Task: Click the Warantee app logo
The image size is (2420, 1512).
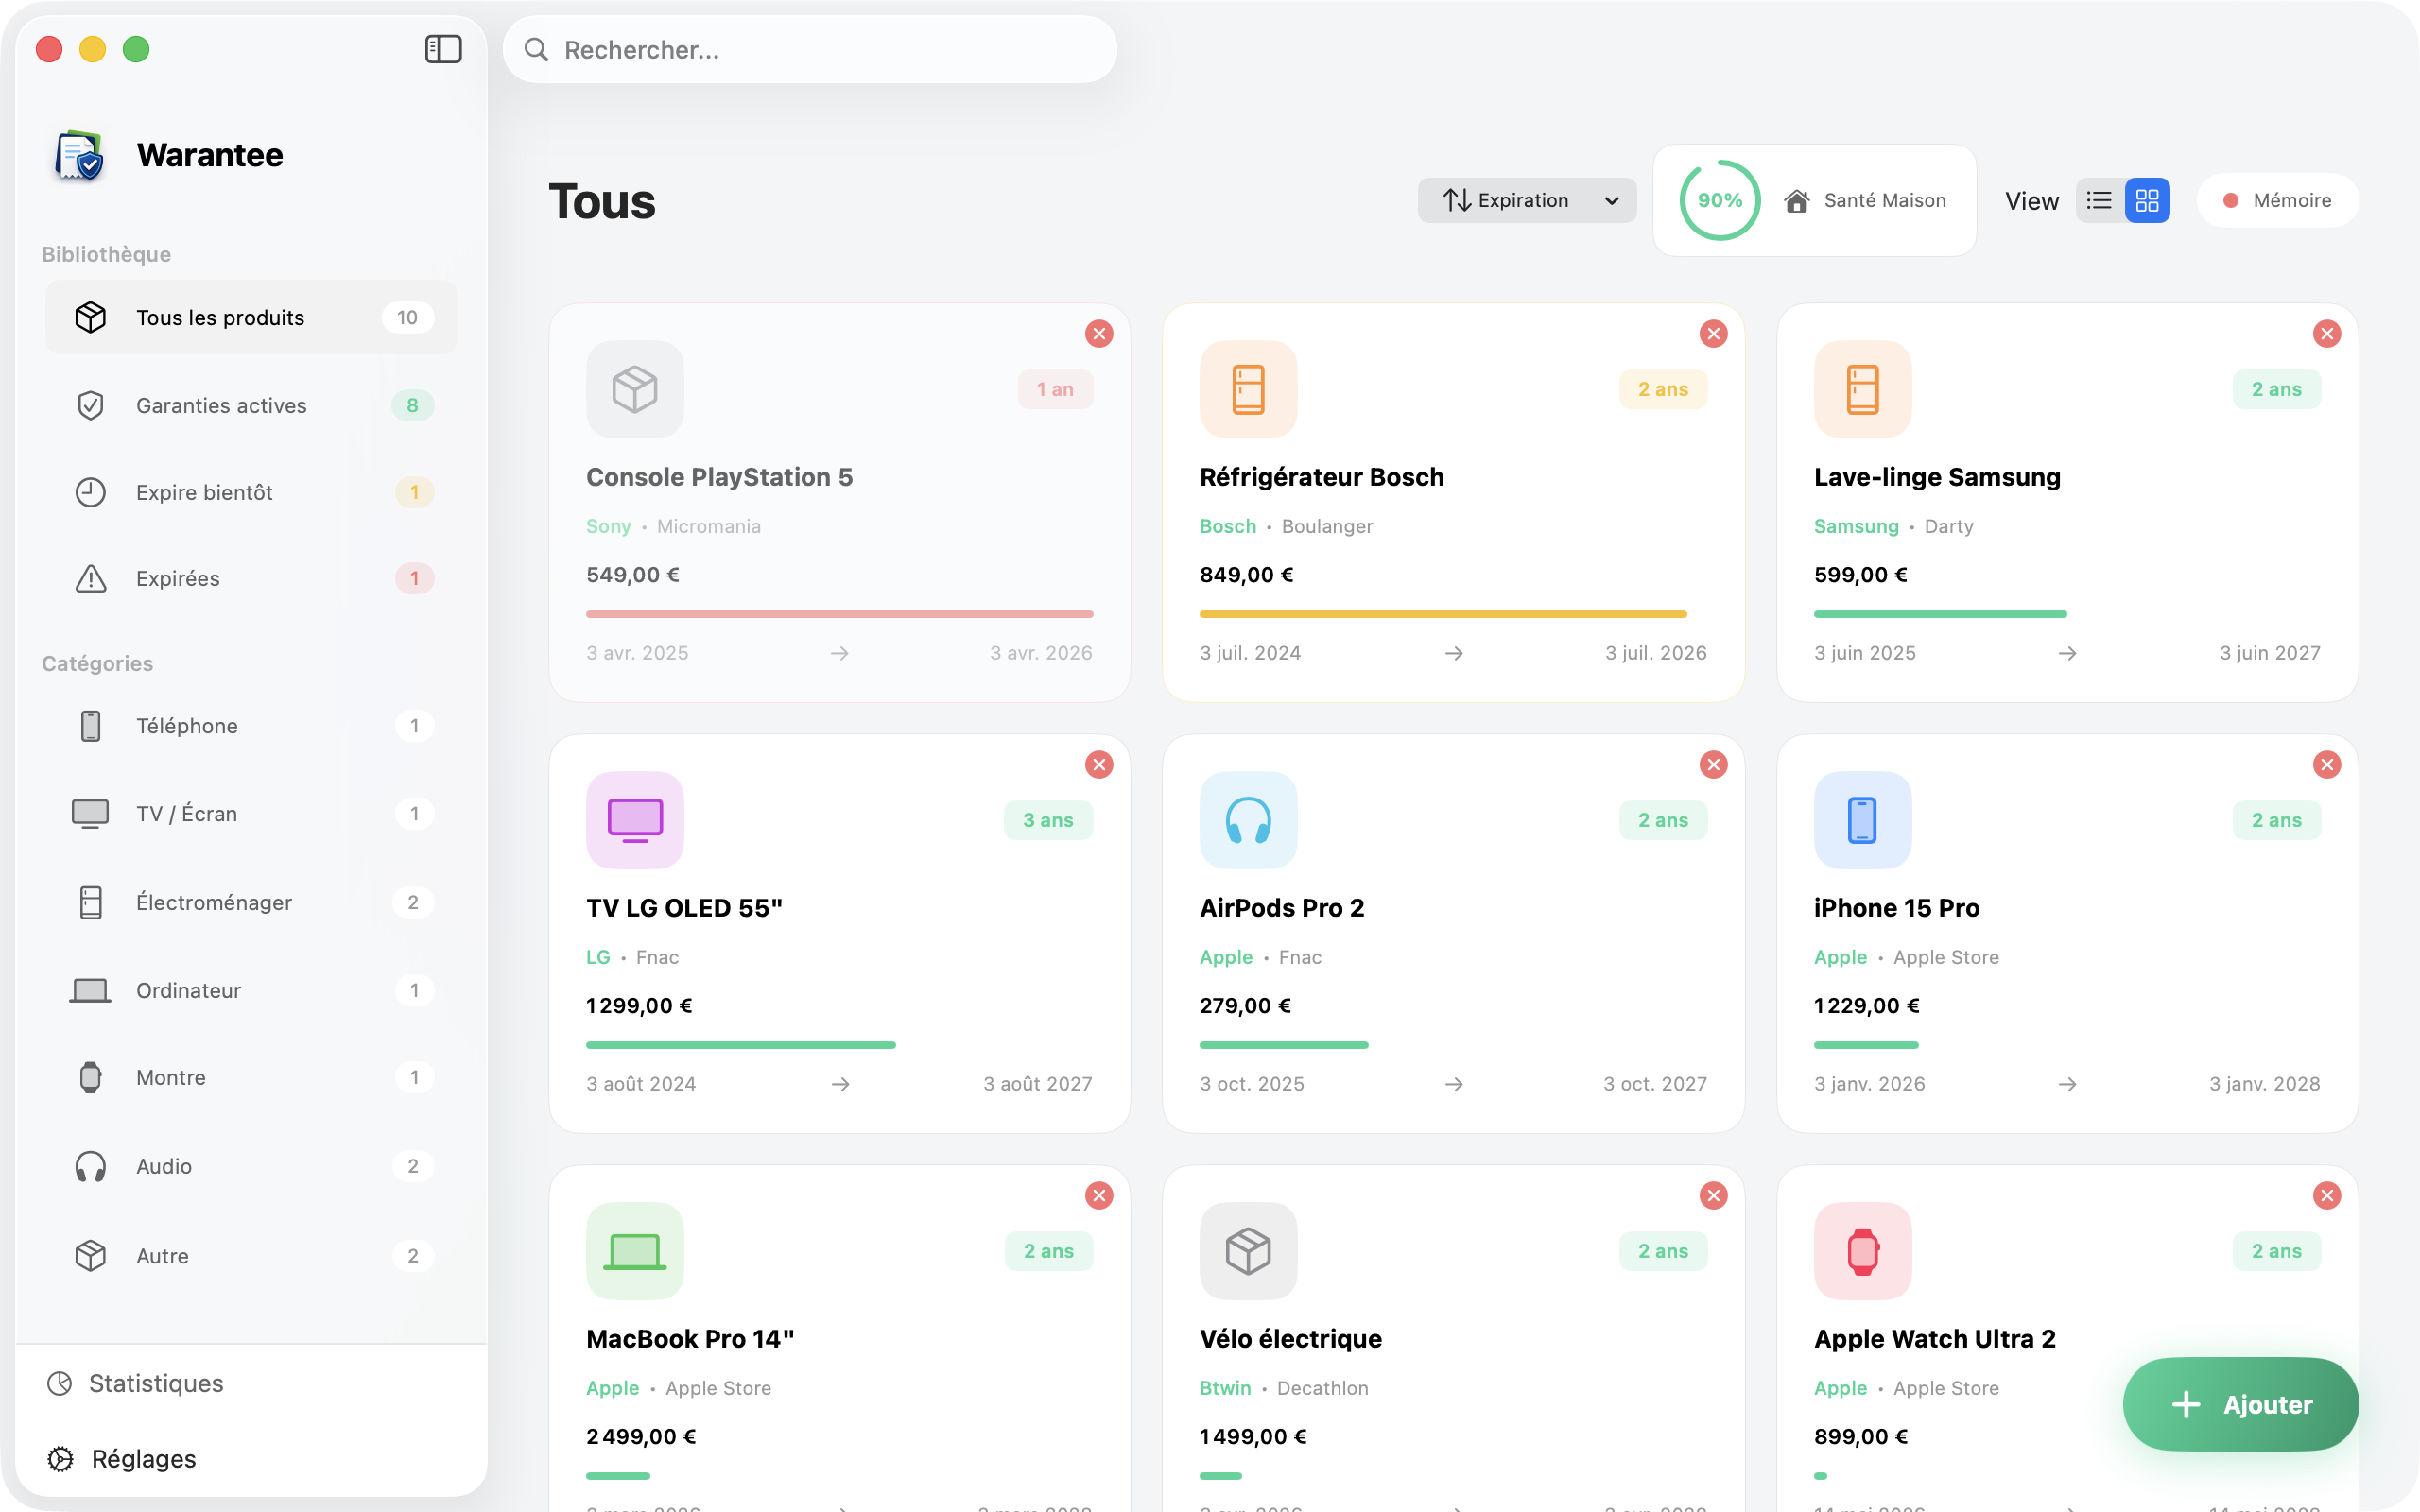Action: tap(79, 156)
